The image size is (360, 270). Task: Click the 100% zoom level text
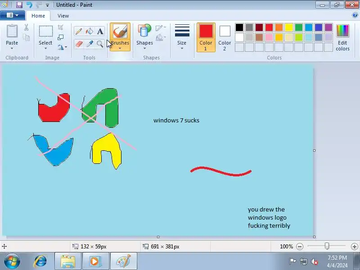pos(286,247)
